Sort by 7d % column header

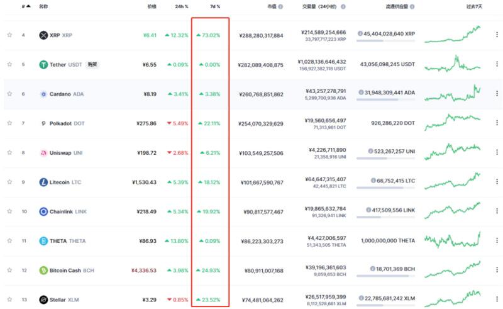point(215,6)
